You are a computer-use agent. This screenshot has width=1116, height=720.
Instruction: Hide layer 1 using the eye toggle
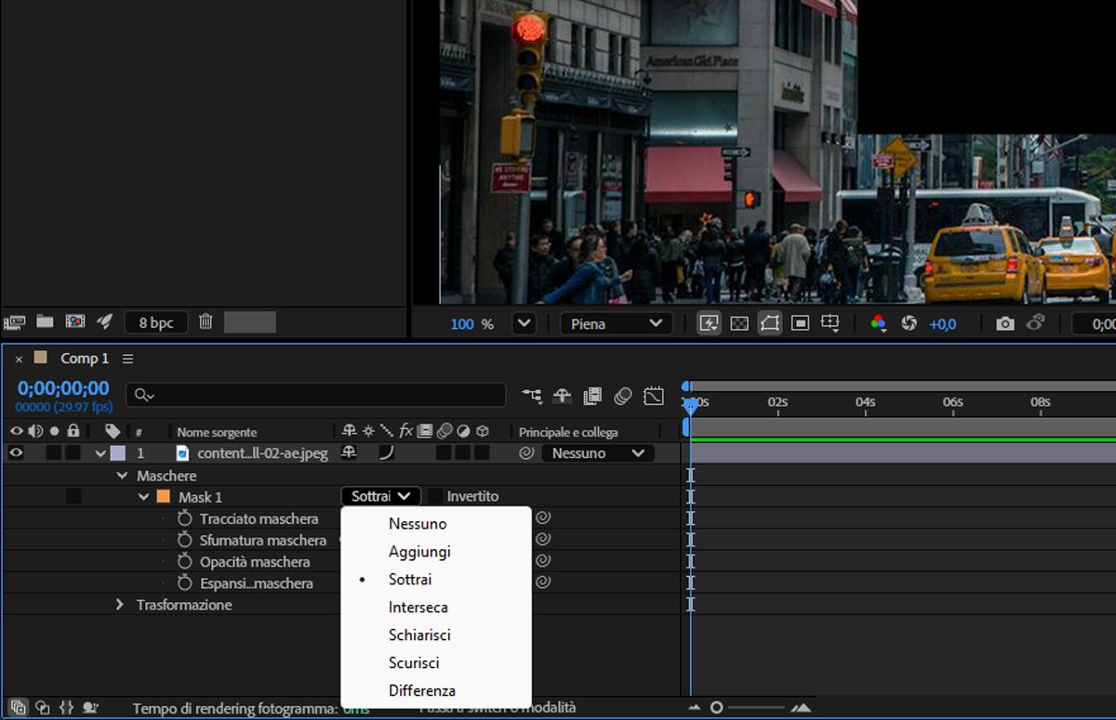tap(16, 453)
